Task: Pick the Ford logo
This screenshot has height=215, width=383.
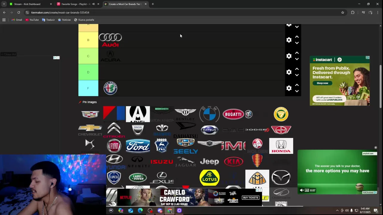Action: [x=138, y=146]
